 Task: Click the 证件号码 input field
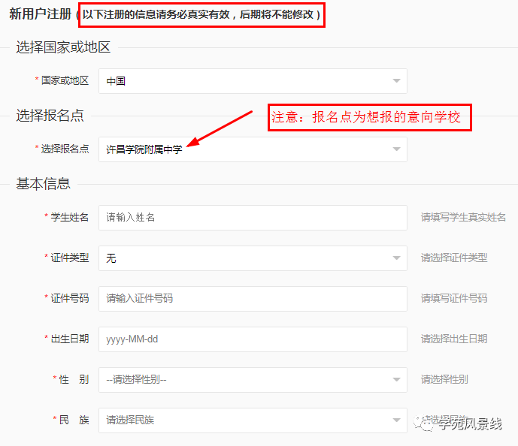click(x=252, y=299)
